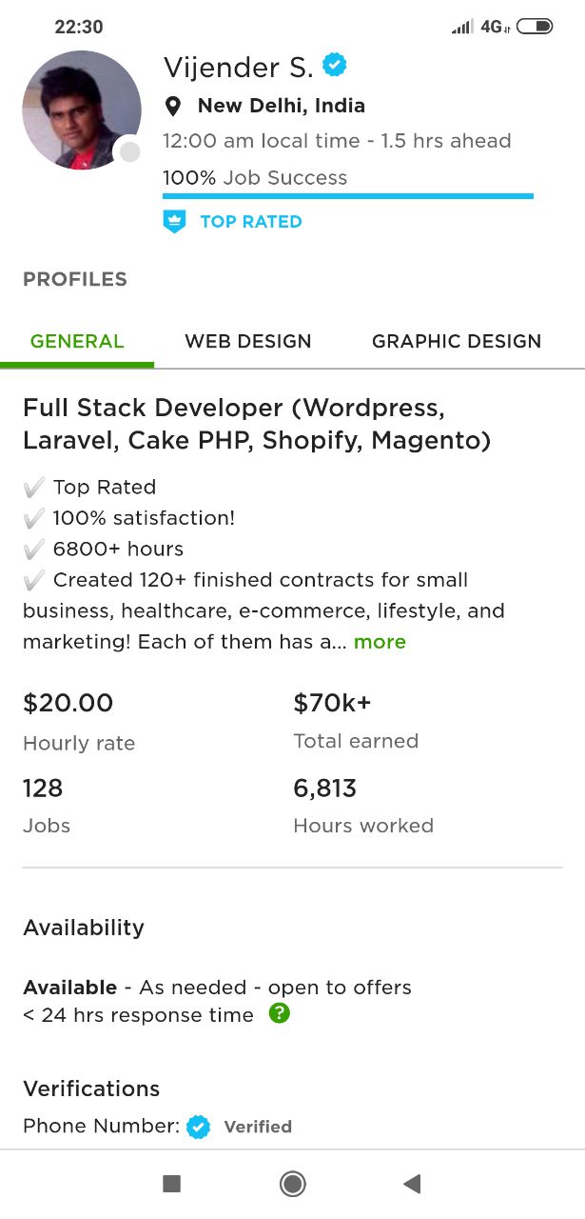This screenshot has width=585, height=1219.
Task: Tap the Android home circle button
Action: (293, 1184)
